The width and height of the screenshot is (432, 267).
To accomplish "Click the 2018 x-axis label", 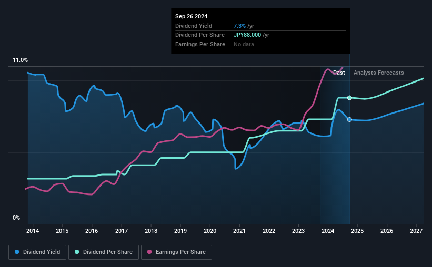I will click(151, 231).
